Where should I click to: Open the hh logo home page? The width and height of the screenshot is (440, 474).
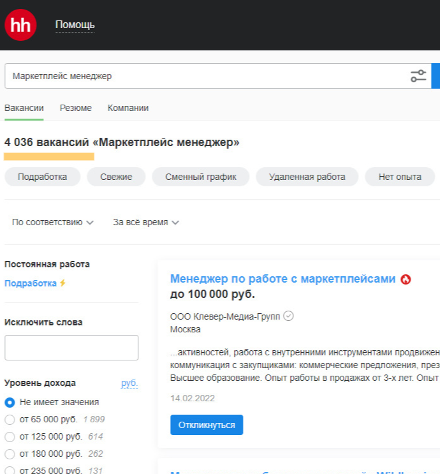pyautogui.click(x=20, y=25)
